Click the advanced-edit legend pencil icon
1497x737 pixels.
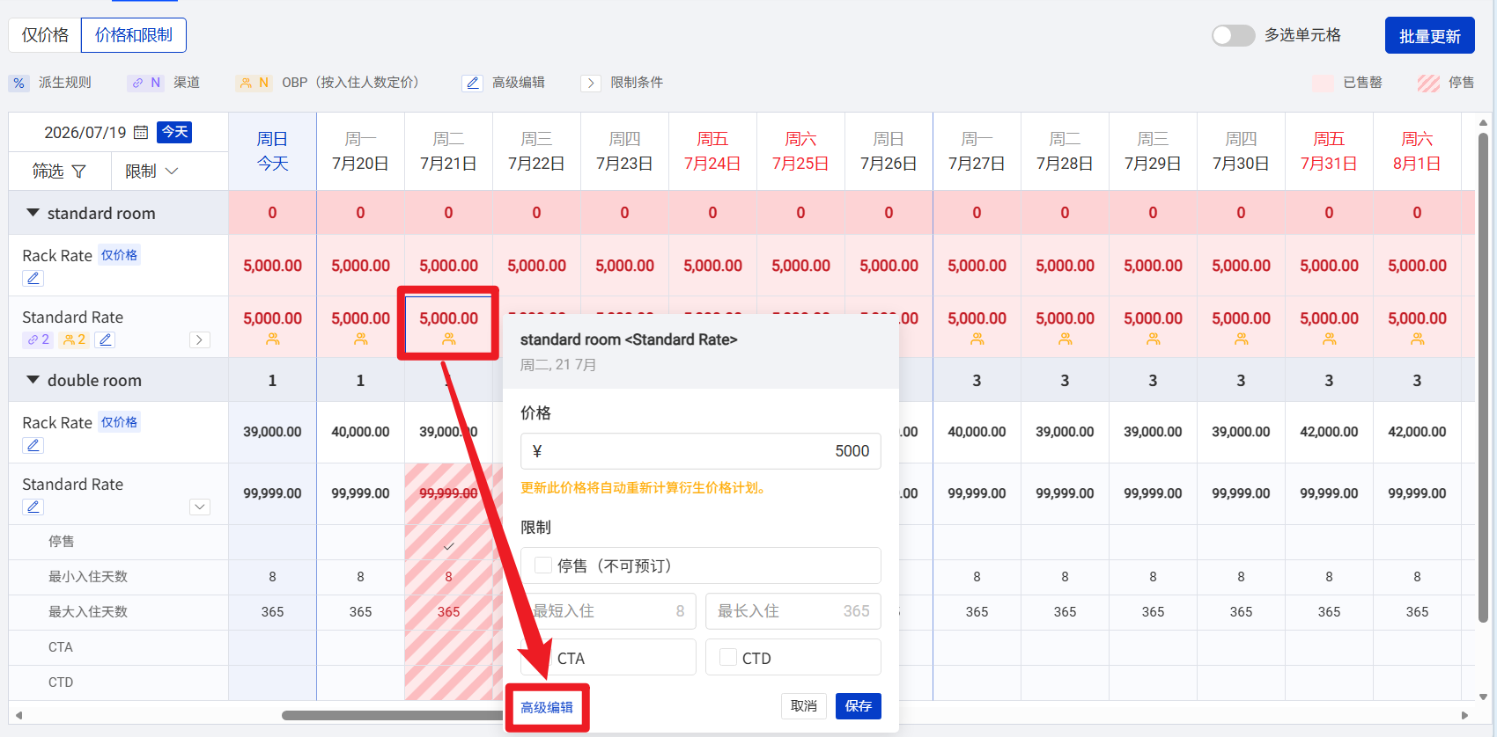473,83
